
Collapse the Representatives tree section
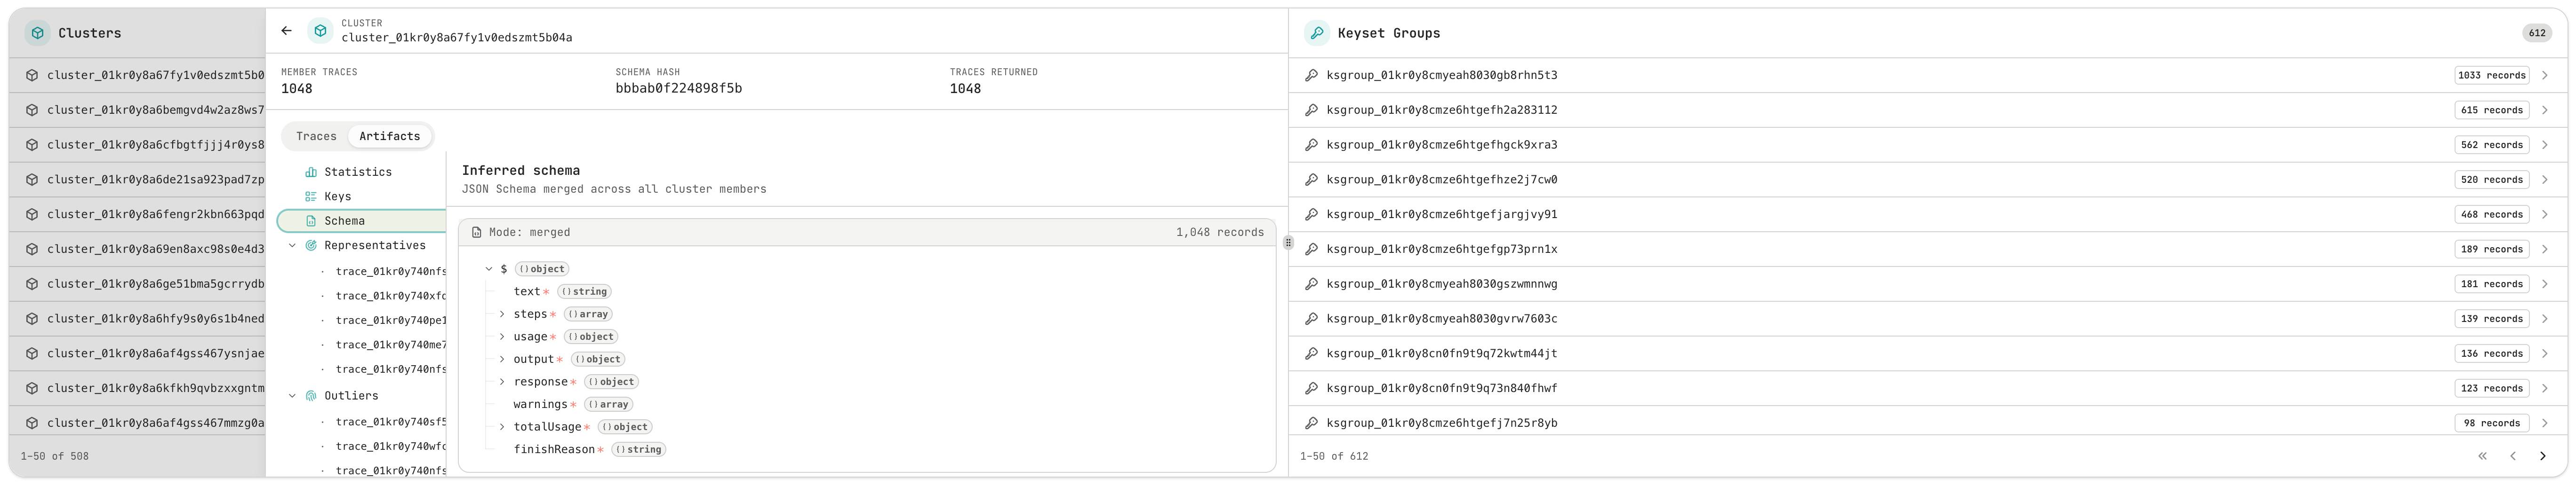292,245
